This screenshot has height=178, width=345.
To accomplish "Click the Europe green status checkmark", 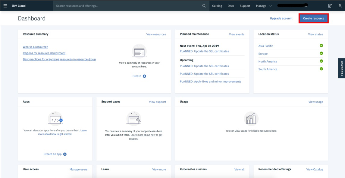I will (321, 53).
